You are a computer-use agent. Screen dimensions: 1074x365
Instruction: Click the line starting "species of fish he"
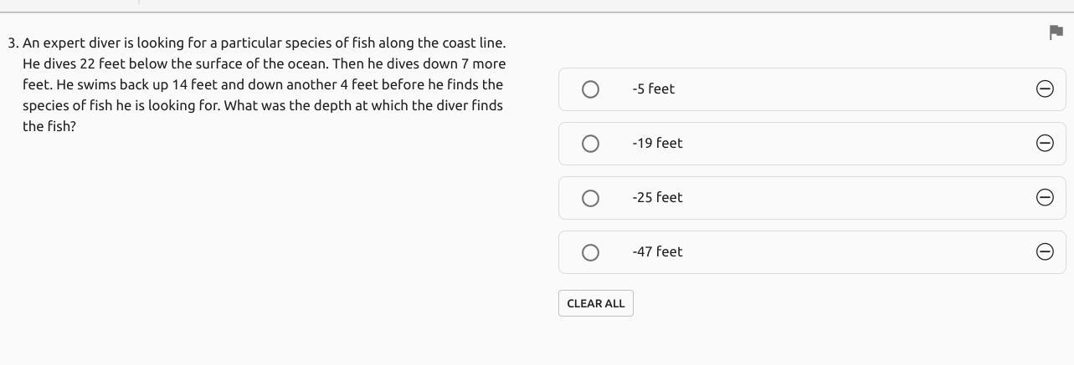pos(262,105)
